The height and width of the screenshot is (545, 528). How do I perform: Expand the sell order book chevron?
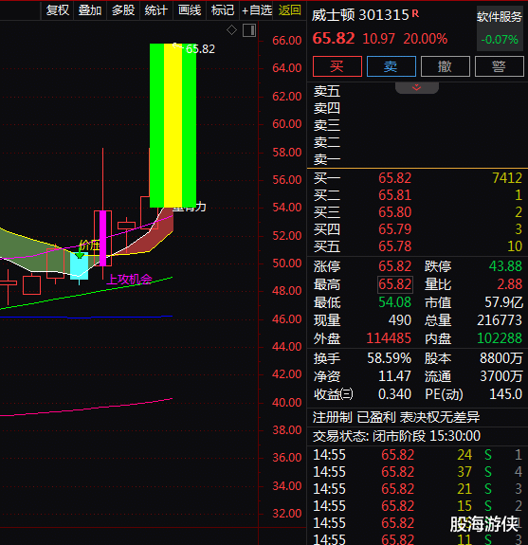click(x=417, y=88)
